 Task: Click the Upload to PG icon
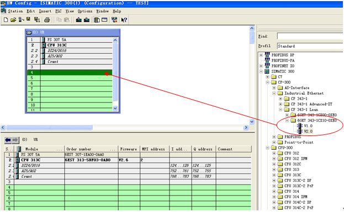[x=87, y=20]
